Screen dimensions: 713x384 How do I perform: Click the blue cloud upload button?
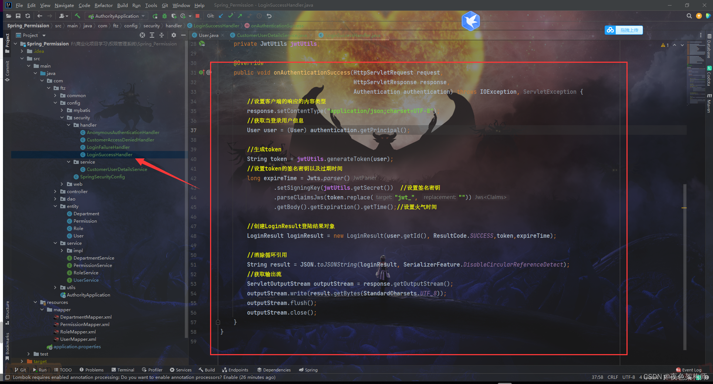624,30
